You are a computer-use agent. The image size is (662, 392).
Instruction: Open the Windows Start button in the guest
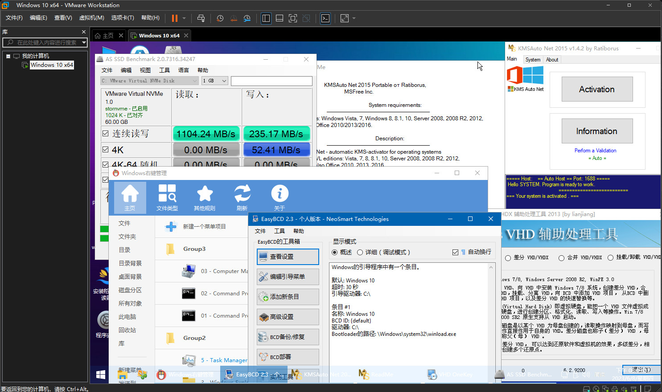pyautogui.click(x=101, y=375)
